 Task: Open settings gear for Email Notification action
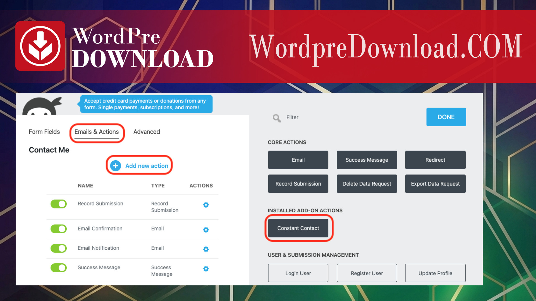(206, 249)
